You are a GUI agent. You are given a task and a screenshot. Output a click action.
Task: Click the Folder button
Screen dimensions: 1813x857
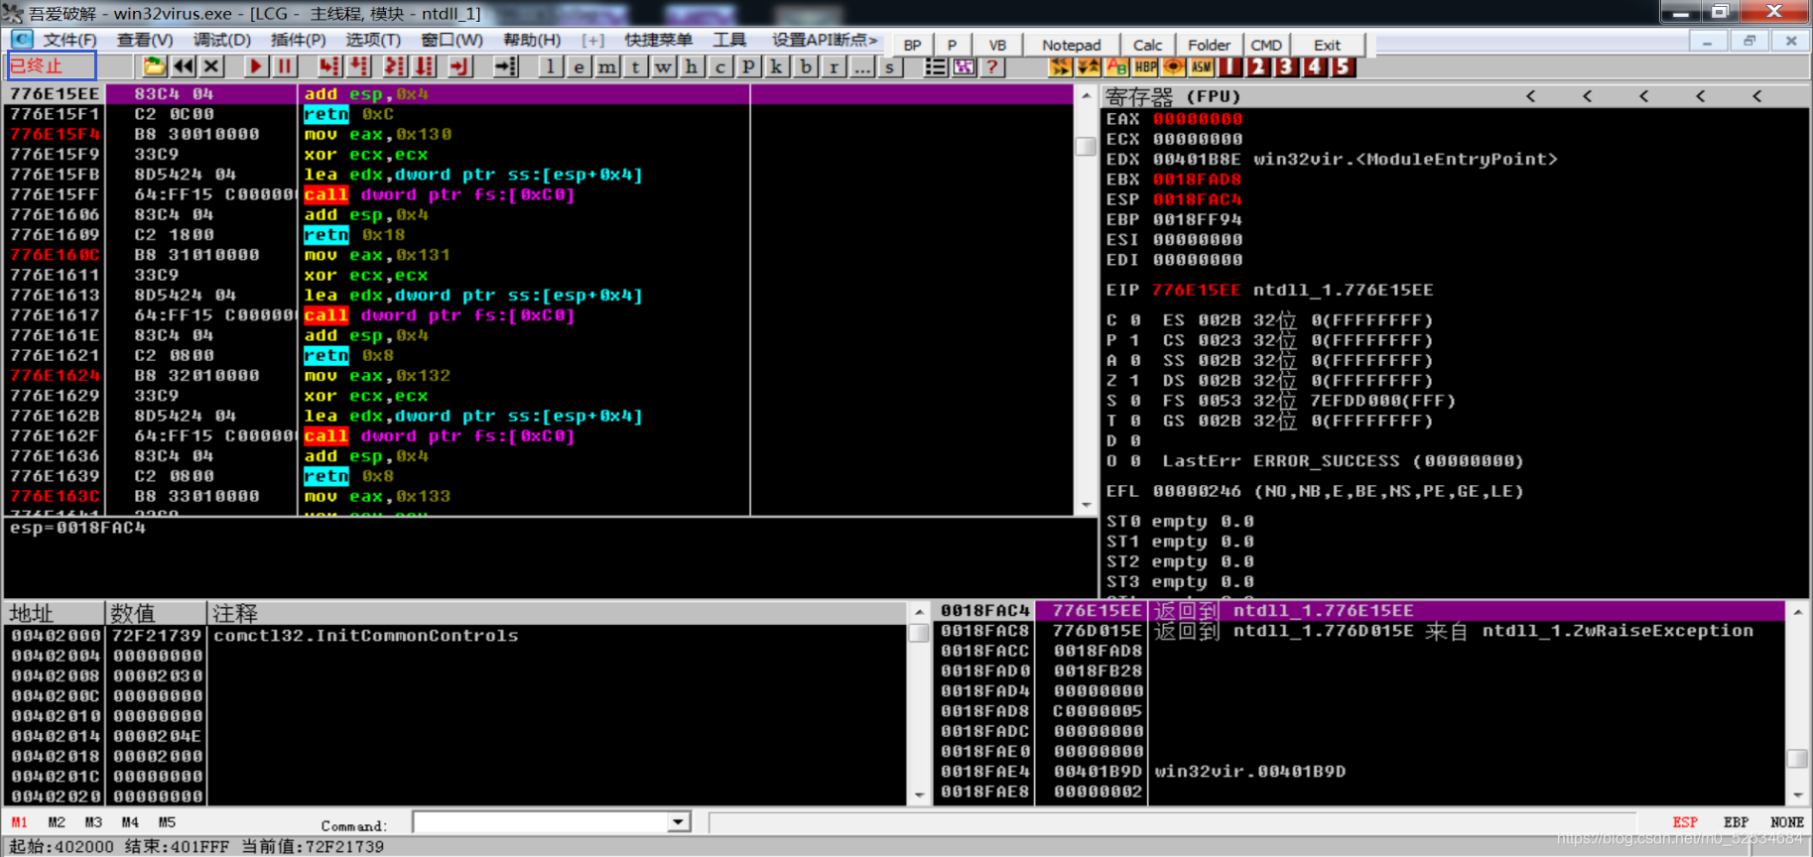click(1209, 45)
